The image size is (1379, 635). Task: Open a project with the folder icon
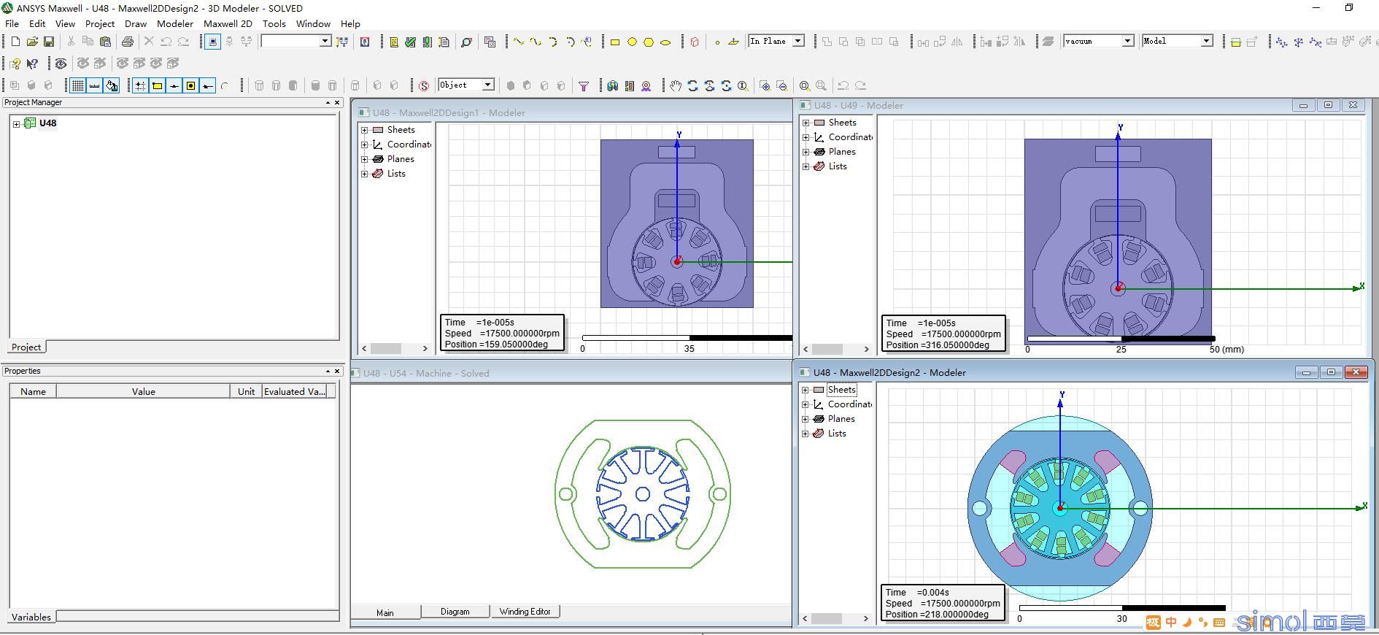pos(32,42)
